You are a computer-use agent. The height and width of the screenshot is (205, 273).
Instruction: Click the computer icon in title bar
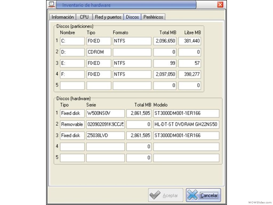click(51, 5)
